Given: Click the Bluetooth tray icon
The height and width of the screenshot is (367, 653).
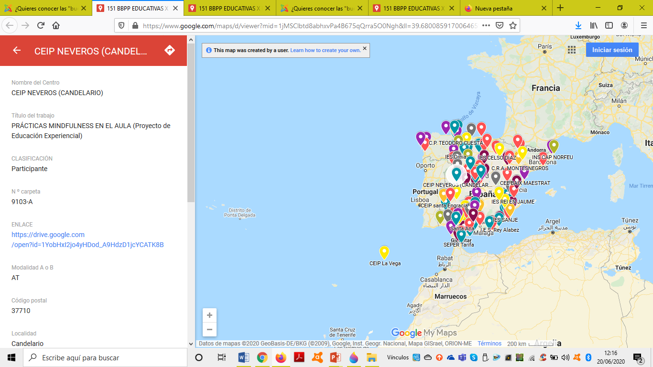Looking at the screenshot, I should pyautogui.click(x=588, y=357).
